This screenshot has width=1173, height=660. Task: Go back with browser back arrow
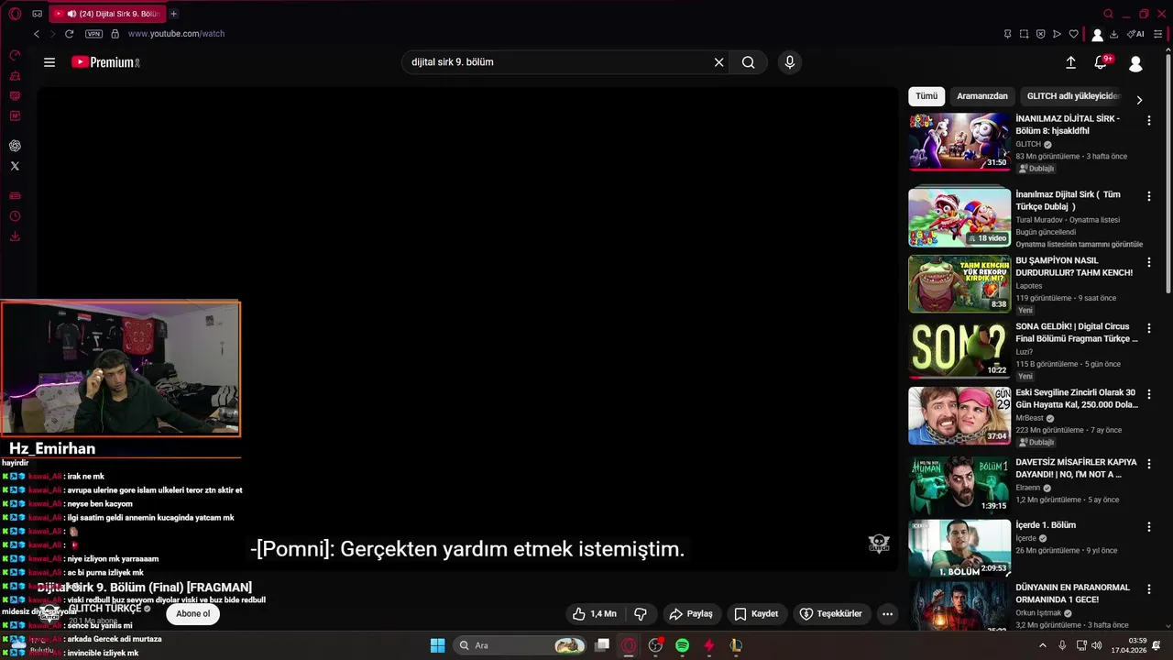37,34
